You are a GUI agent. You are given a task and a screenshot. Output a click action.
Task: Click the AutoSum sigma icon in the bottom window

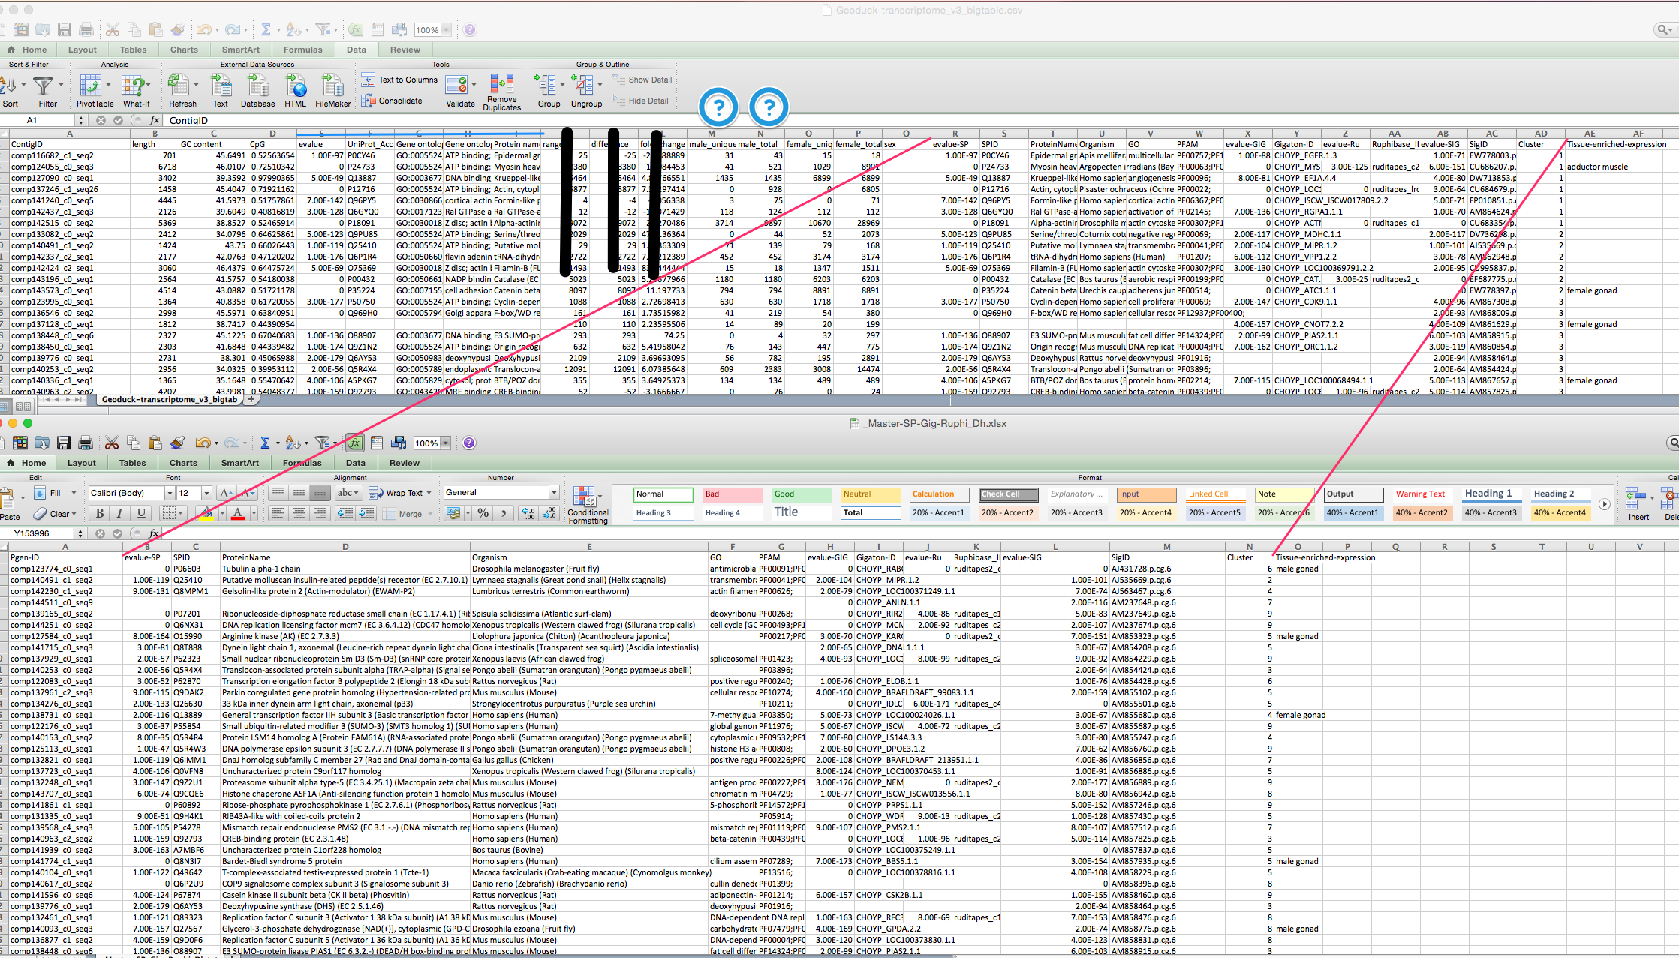(x=265, y=443)
